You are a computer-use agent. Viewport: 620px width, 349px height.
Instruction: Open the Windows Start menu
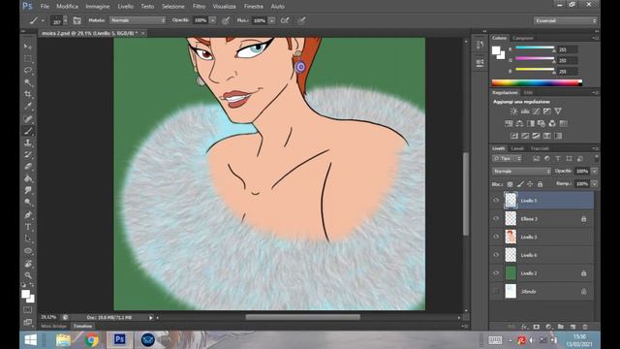31,340
